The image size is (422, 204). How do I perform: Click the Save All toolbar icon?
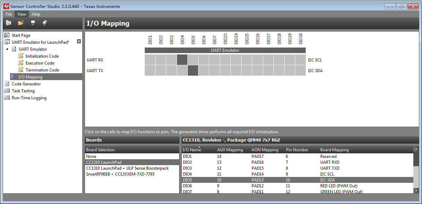pos(45,23)
